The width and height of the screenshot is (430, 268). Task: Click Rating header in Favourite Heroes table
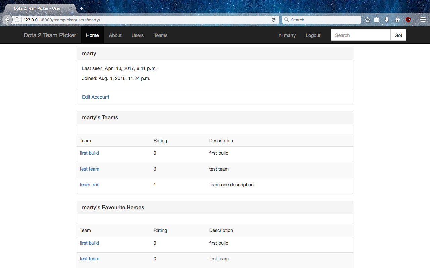(x=160, y=230)
